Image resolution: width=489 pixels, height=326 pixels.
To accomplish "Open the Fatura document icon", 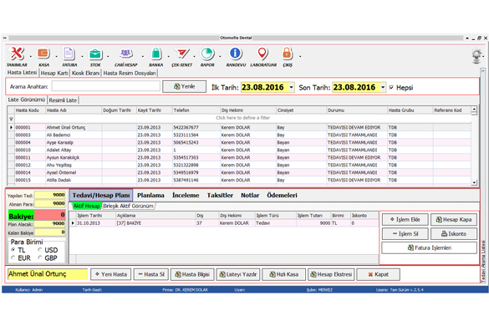I will pyautogui.click(x=69, y=53).
